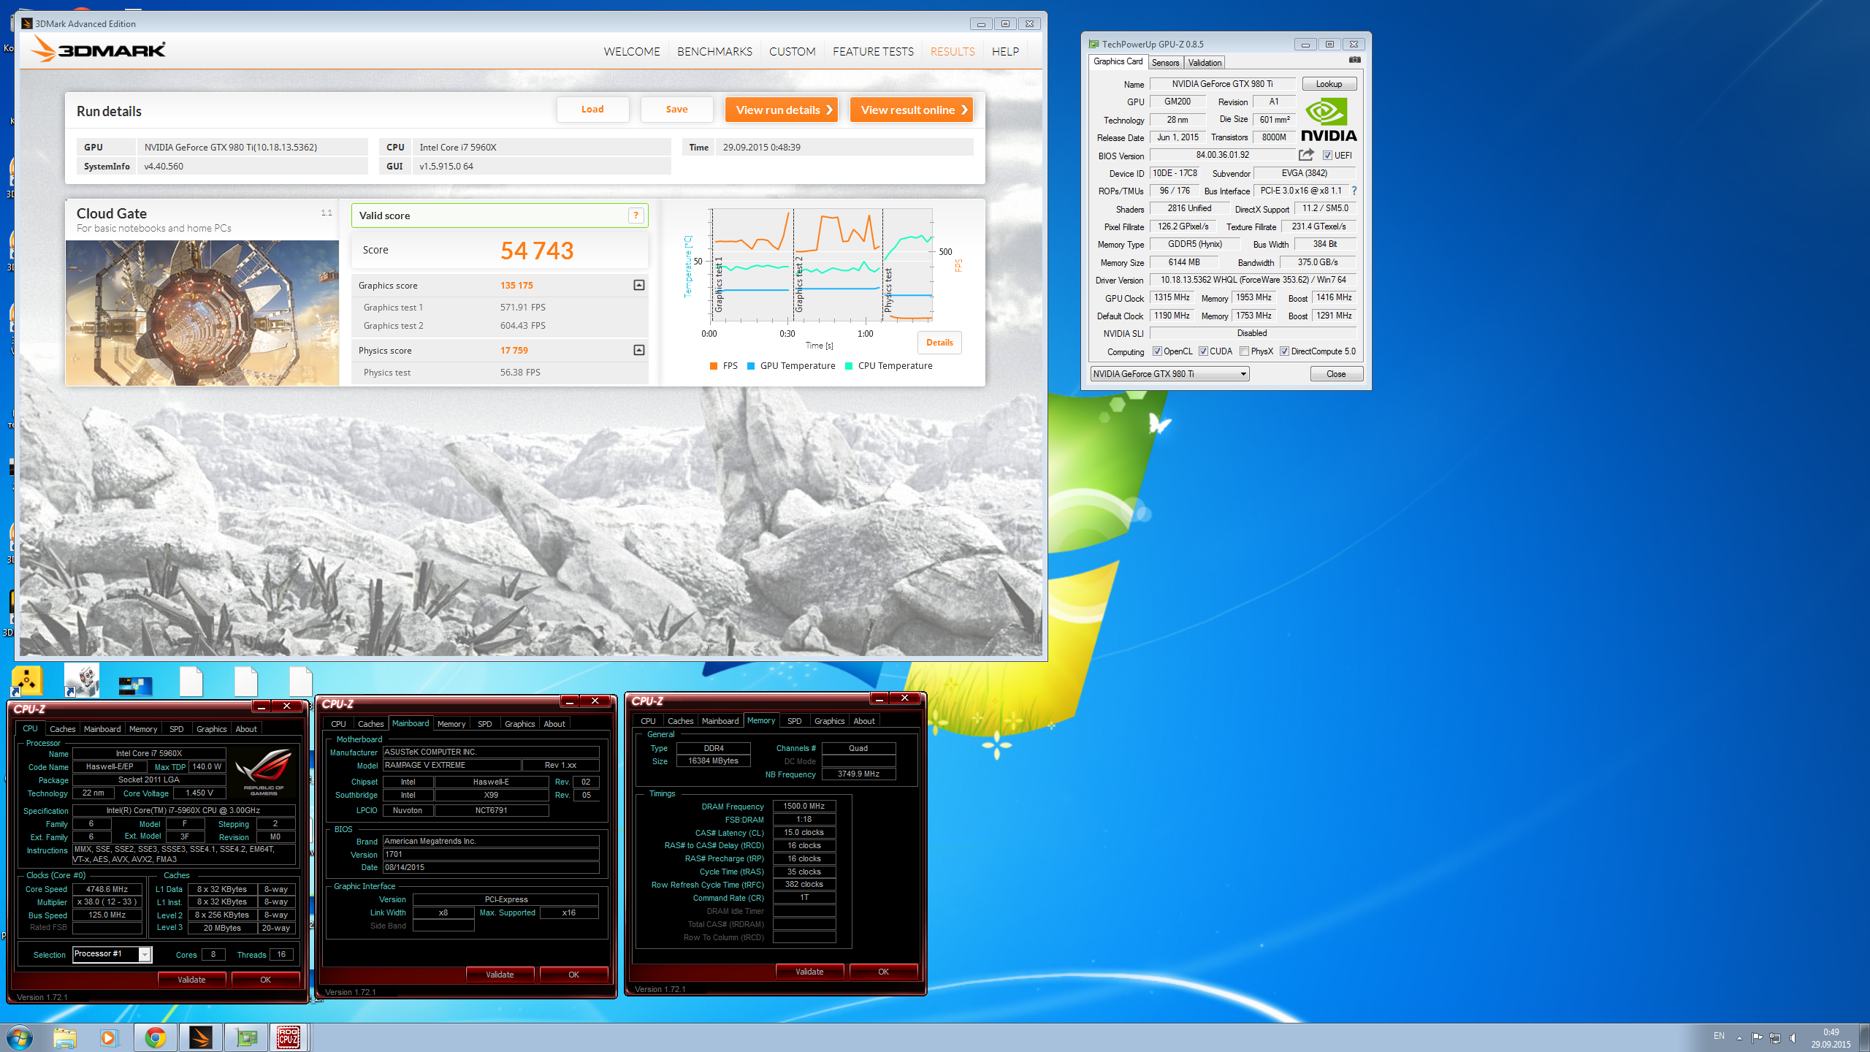Screen dimensions: 1870x1052
Task: Click the EN language indicator in taskbar
Action: coord(1719,1036)
